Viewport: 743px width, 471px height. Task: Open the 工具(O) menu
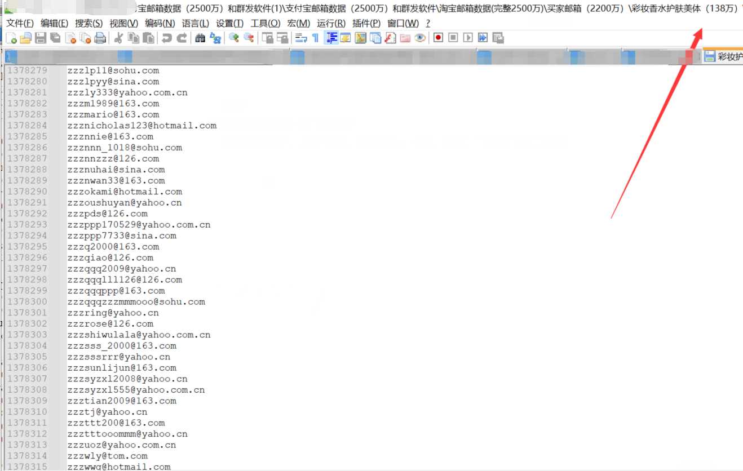(x=266, y=23)
